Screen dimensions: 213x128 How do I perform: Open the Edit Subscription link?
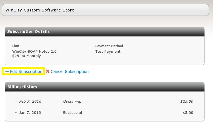pos(26,72)
